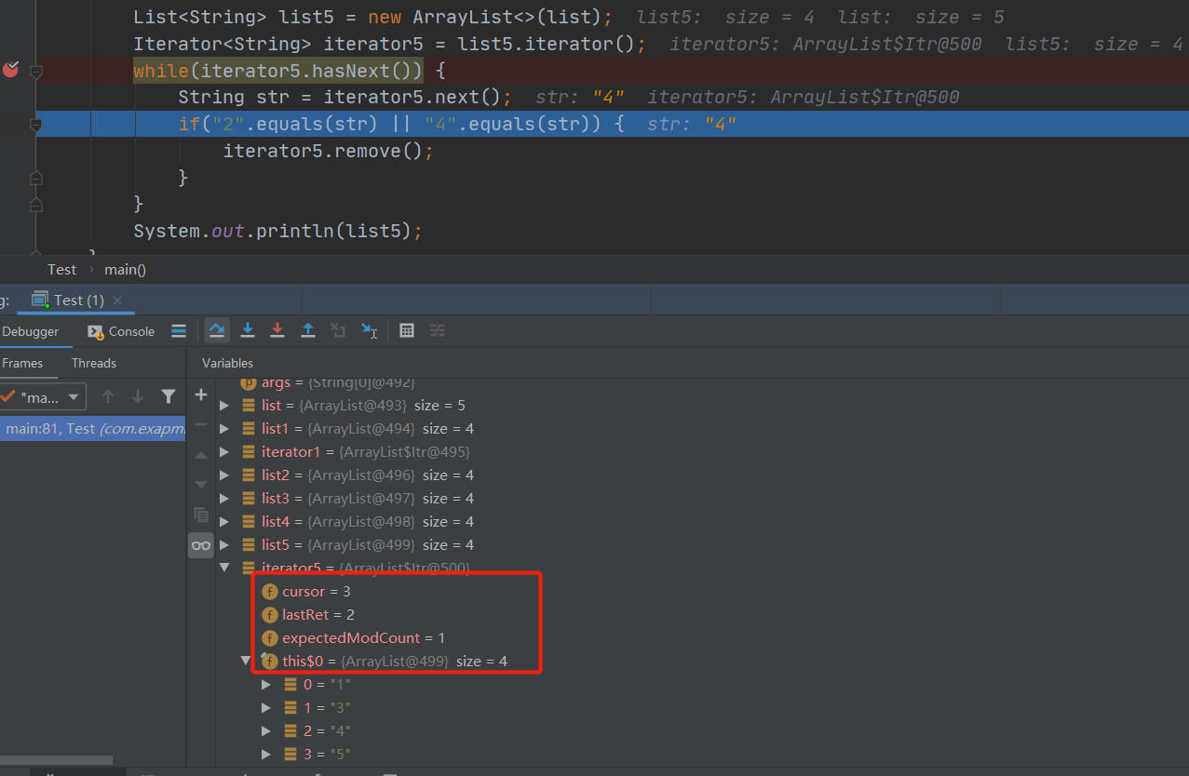The width and height of the screenshot is (1189, 776).
Task: Expand the iterator1 variable node
Action: coord(223,451)
